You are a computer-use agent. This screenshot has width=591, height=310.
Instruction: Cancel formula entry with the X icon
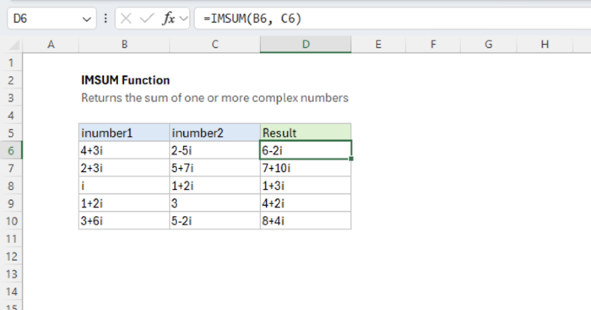coord(126,19)
